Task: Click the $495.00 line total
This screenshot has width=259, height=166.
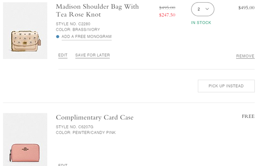Action: tap(246, 8)
